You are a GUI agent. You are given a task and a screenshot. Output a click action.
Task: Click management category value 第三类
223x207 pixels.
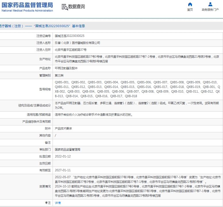[x=59, y=75]
